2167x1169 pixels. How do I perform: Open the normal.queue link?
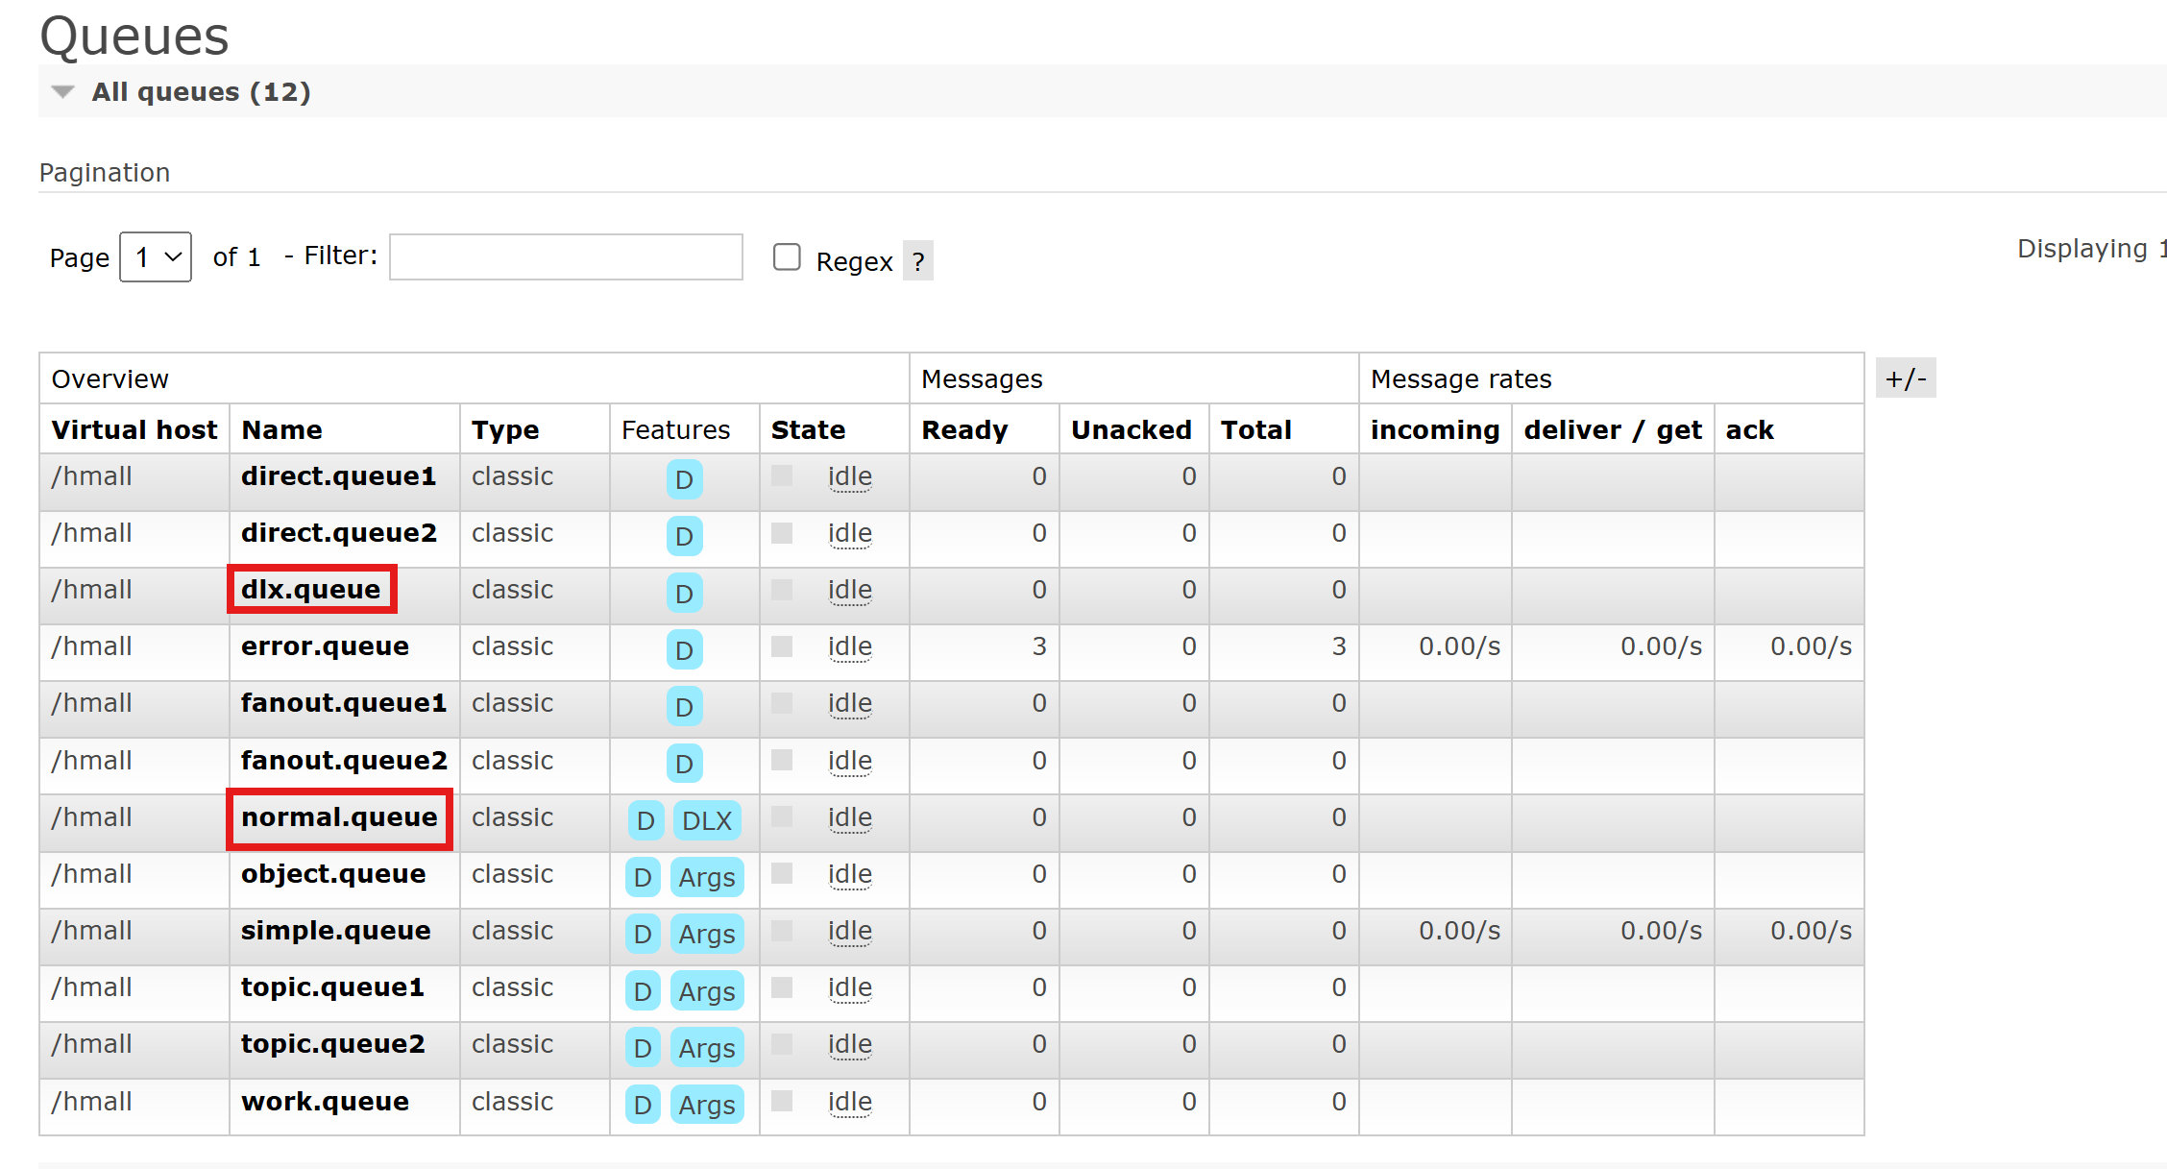[339, 817]
